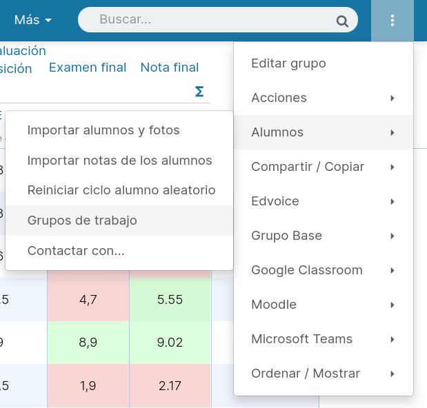The image size is (427, 408).
Task: Click the sigma sum icon under Nota final
Action: tap(199, 92)
